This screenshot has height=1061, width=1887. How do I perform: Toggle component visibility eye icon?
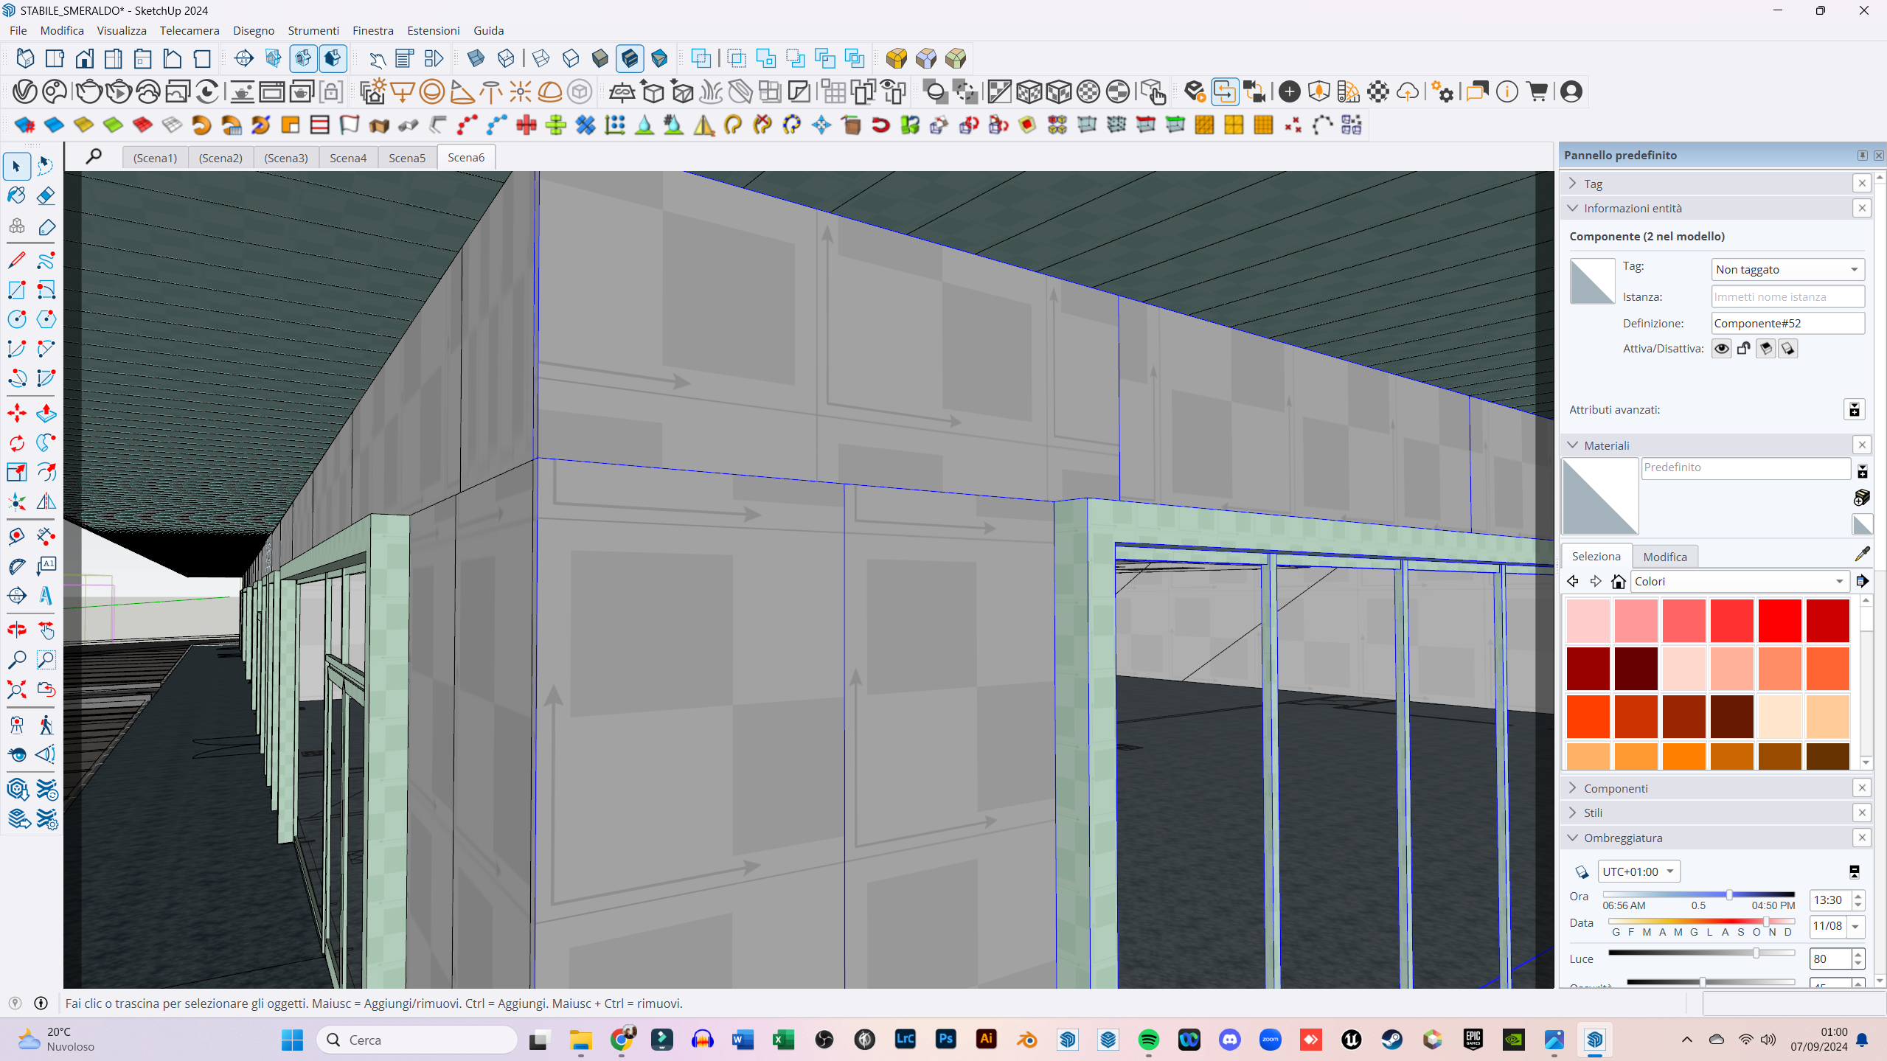point(1721,348)
